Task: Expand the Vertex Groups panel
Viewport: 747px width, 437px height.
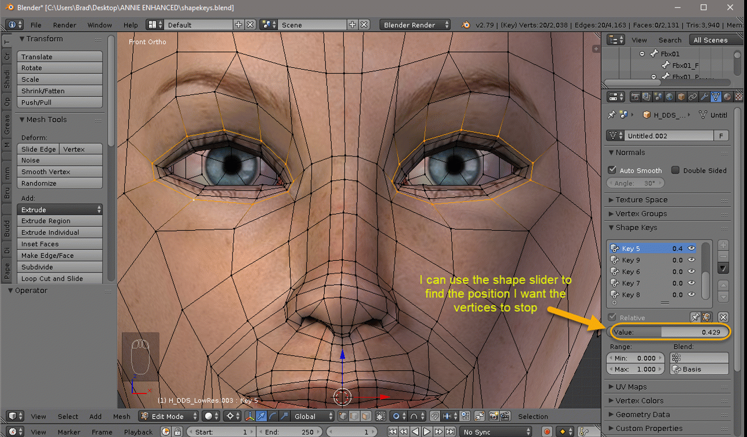Action: [641, 214]
